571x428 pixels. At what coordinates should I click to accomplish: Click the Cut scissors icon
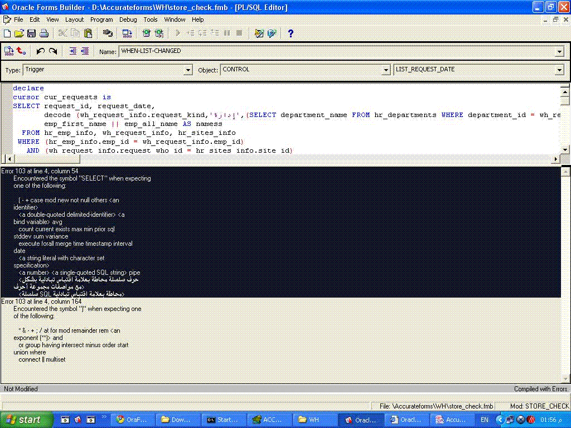point(62,33)
